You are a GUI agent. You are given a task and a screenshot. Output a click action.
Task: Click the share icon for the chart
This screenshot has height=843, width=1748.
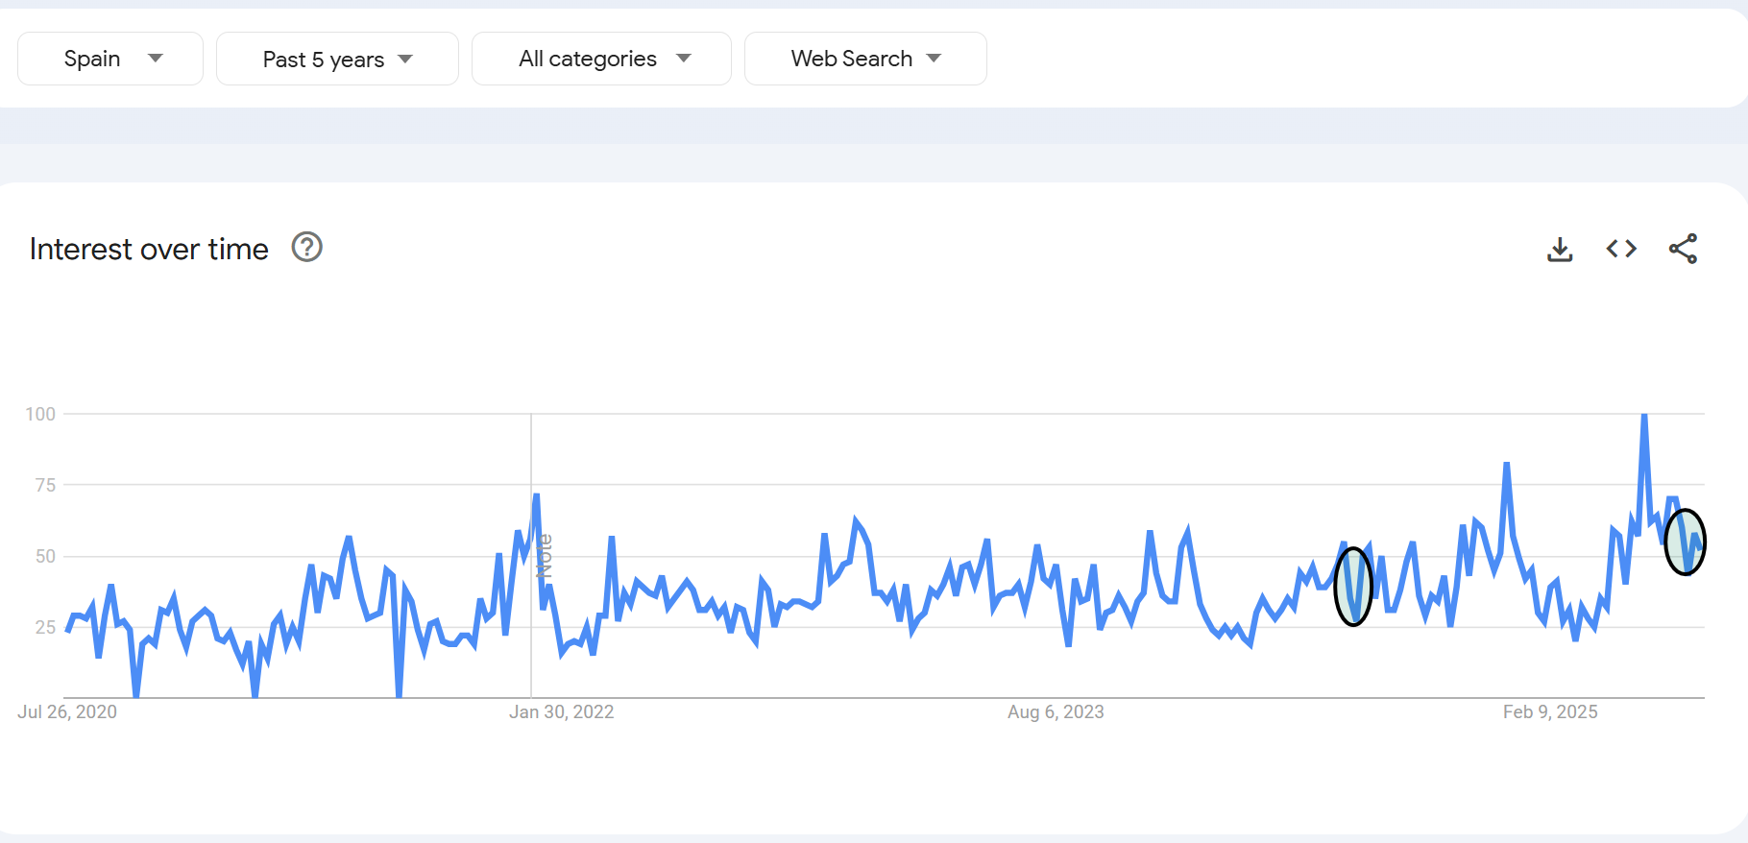(1683, 249)
